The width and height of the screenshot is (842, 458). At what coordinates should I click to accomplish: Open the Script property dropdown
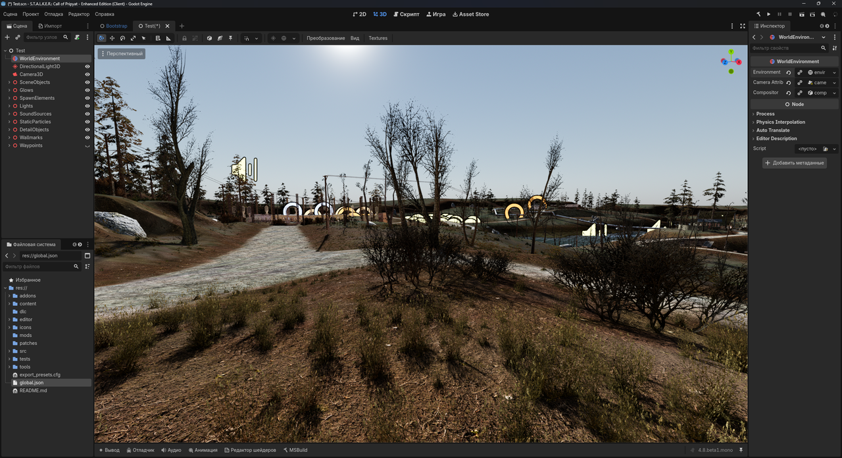point(834,149)
